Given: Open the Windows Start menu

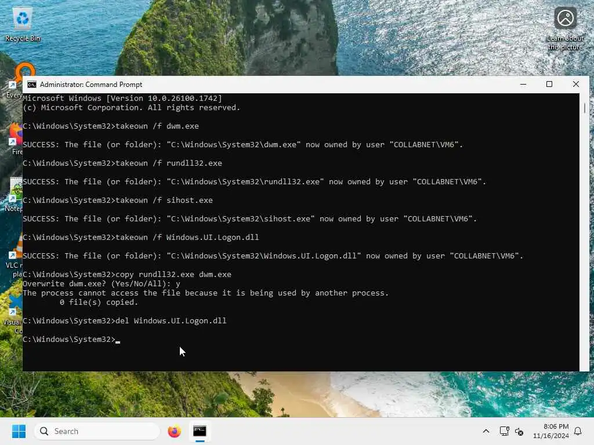Looking at the screenshot, I should (x=19, y=431).
